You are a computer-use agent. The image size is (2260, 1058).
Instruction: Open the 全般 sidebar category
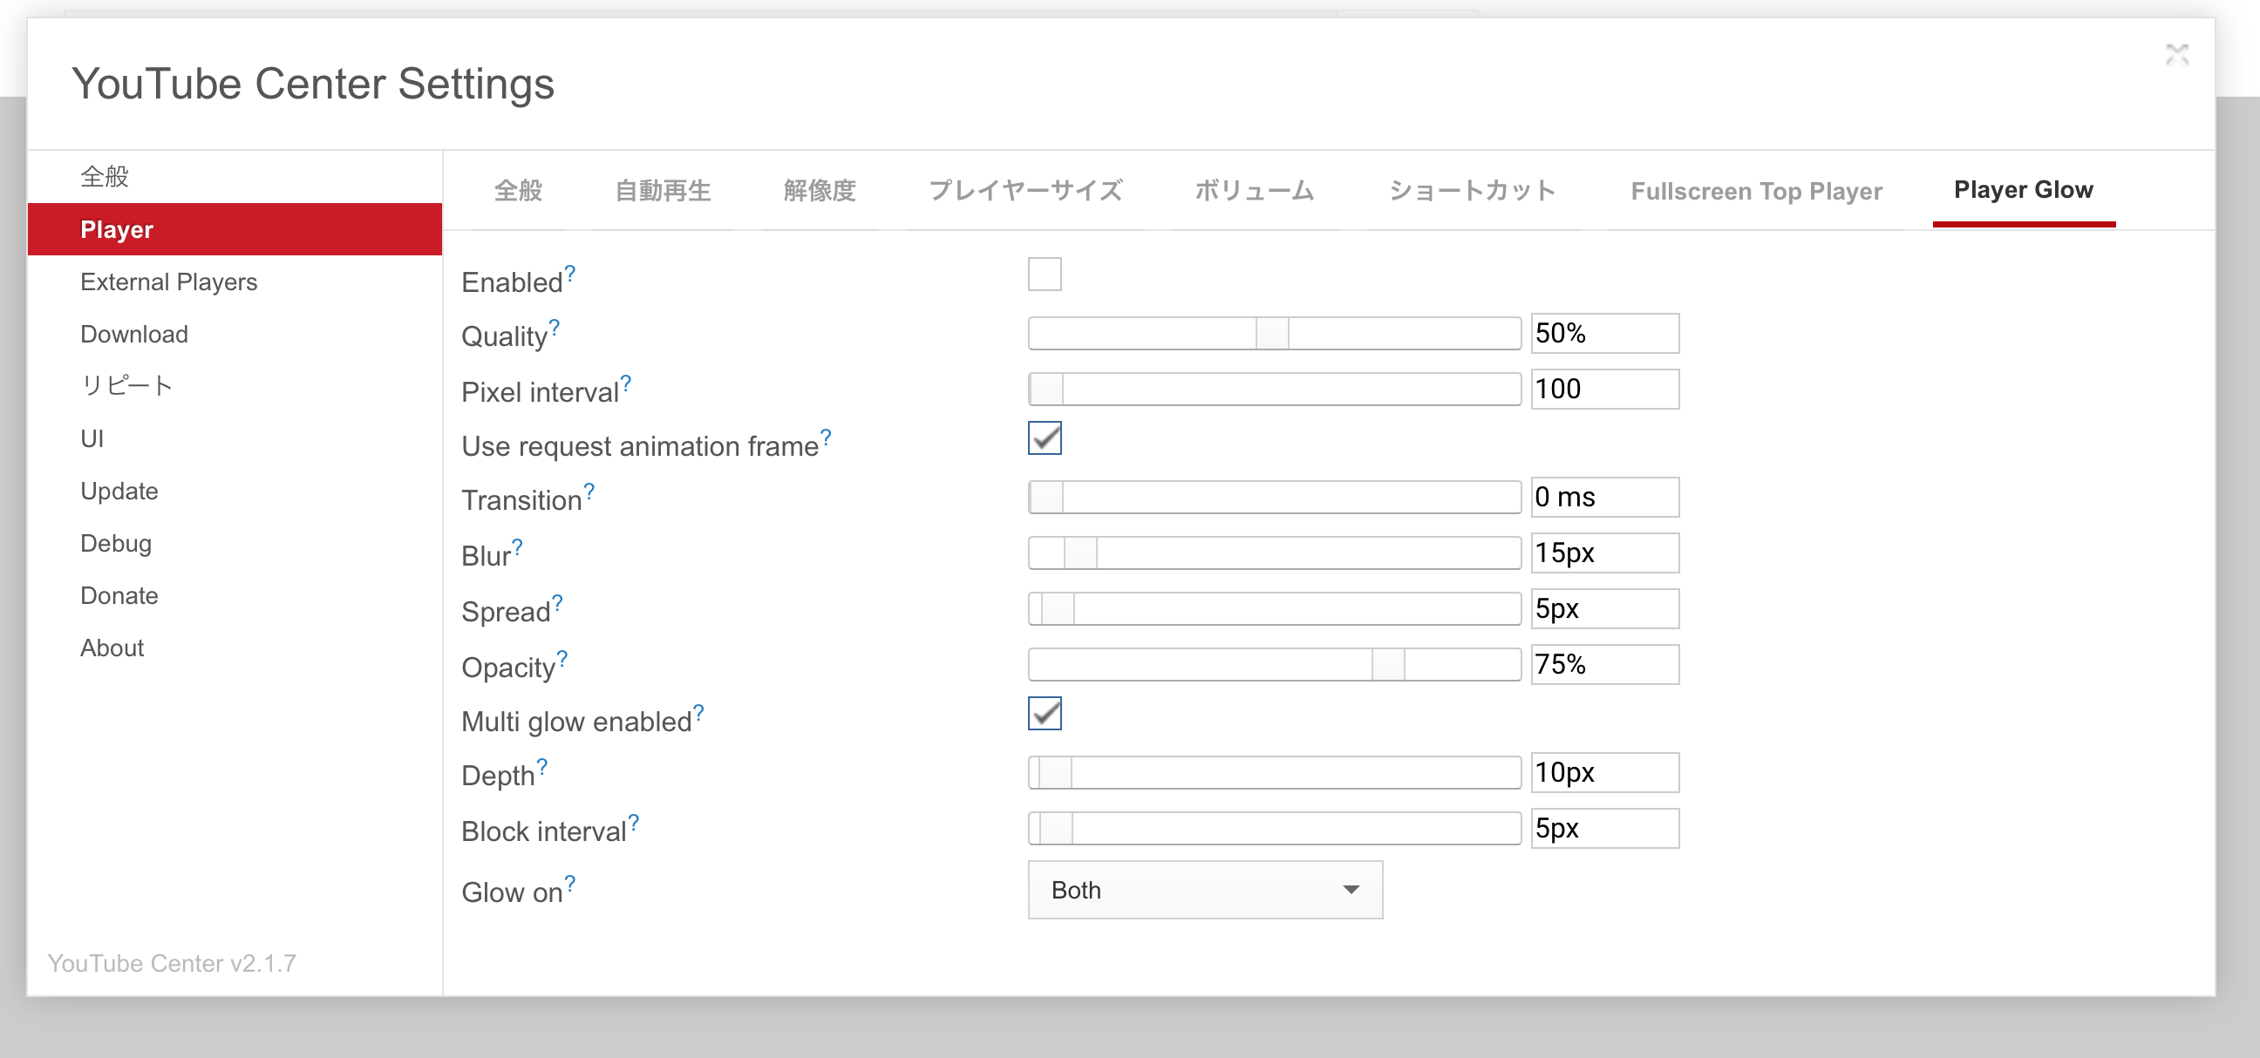coord(235,177)
